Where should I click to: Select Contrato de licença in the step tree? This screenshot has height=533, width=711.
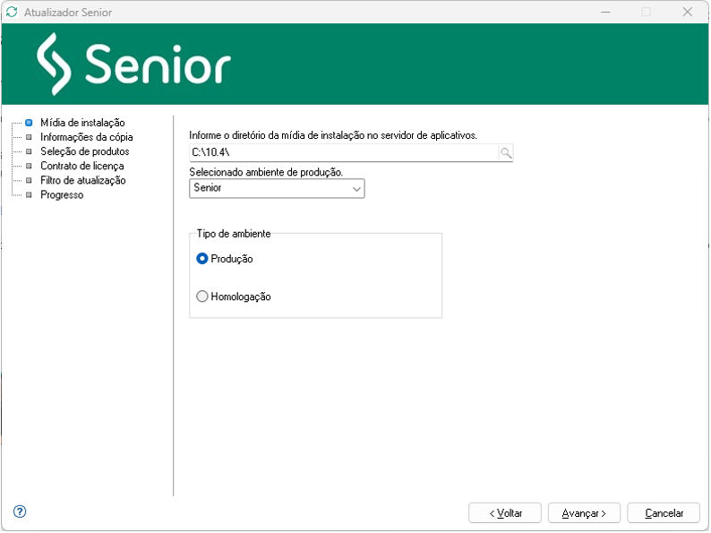point(81,166)
